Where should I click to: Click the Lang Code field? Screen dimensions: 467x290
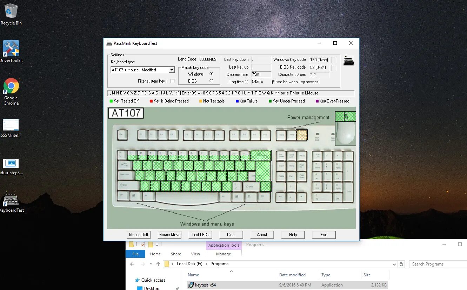coord(209,59)
